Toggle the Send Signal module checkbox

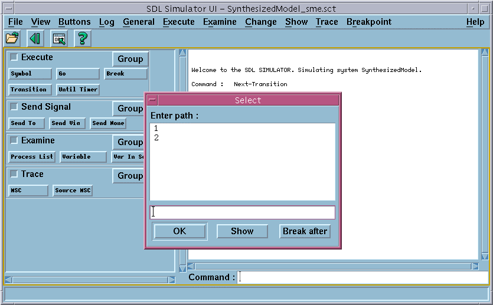[14, 106]
